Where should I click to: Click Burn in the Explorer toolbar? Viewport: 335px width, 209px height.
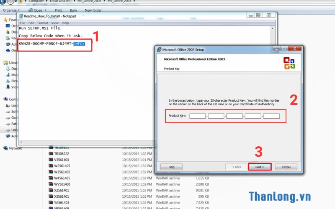click(73, 10)
